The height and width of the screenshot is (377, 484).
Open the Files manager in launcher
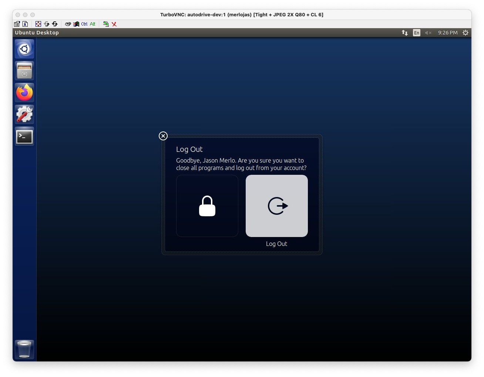(24, 71)
